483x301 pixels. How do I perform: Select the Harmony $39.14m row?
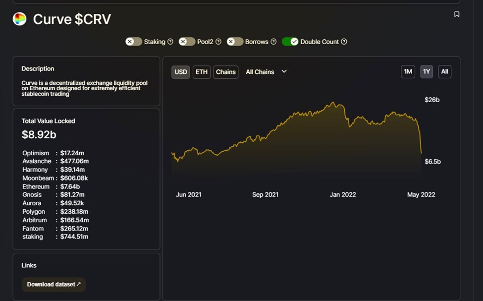coord(54,170)
